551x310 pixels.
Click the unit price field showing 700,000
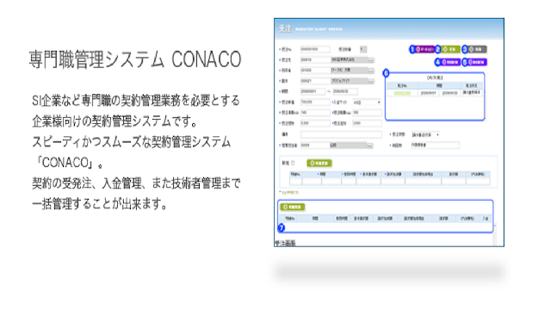315,102
